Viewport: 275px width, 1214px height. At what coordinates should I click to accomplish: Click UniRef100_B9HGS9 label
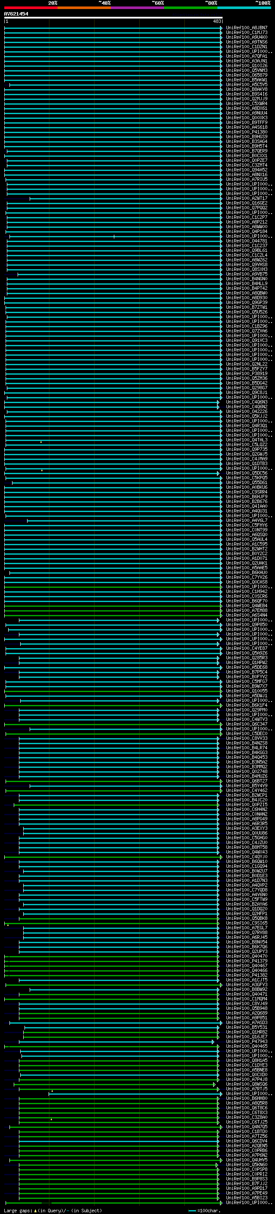pos(247,137)
